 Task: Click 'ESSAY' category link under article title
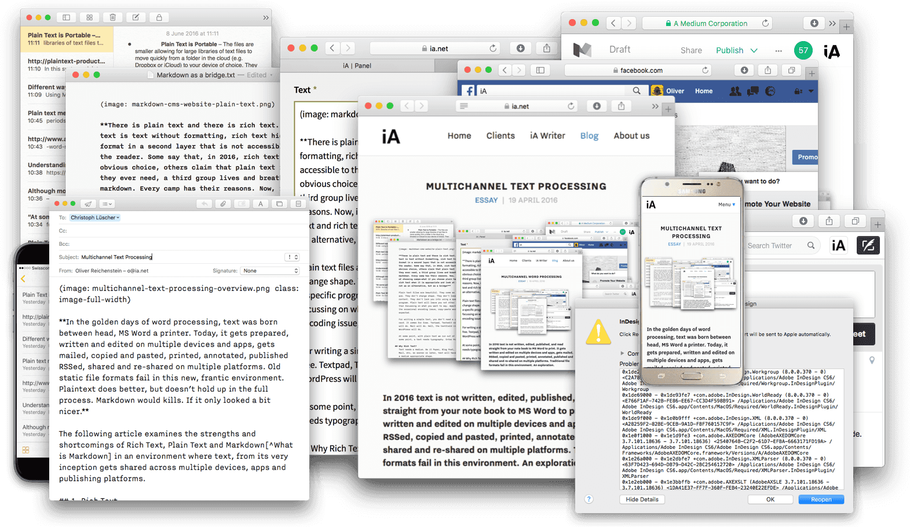pyautogui.click(x=487, y=200)
